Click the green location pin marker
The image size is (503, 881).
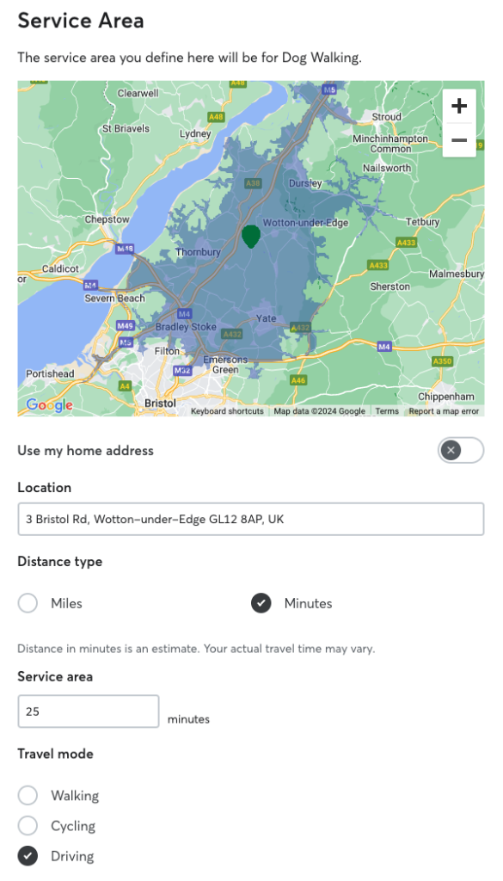pyautogui.click(x=251, y=236)
